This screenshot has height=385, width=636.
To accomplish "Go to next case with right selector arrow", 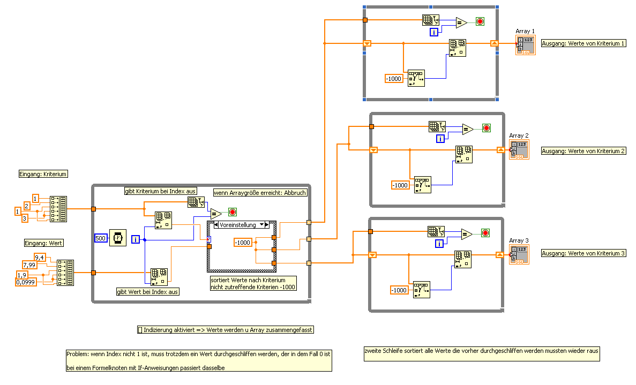I will click(x=266, y=224).
